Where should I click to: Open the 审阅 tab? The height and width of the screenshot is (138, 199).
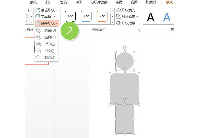tap(119, 2)
